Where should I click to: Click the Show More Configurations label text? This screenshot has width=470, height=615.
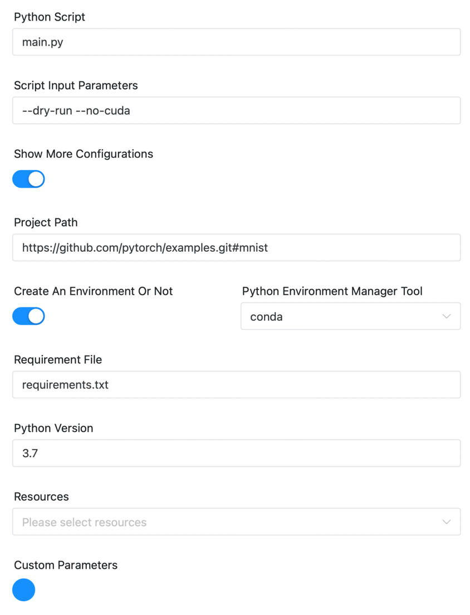click(84, 154)
